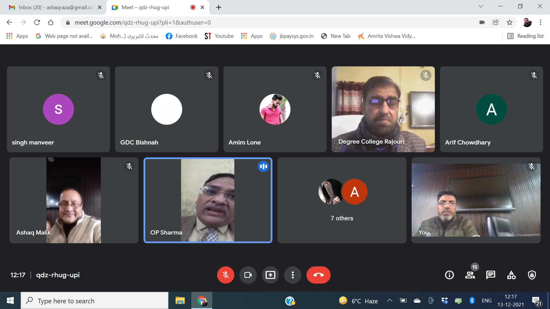Expand hidden system tray icons
The height and width of the screenshot is (309, 550).
tap(389, 300)
